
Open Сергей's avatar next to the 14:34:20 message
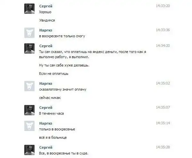pyautogui.click(x=29, y=48)
